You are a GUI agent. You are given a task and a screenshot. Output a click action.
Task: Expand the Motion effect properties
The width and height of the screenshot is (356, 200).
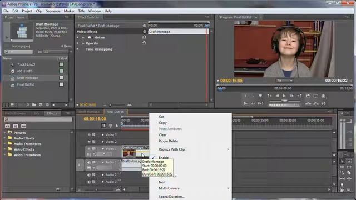coord(78,37)
